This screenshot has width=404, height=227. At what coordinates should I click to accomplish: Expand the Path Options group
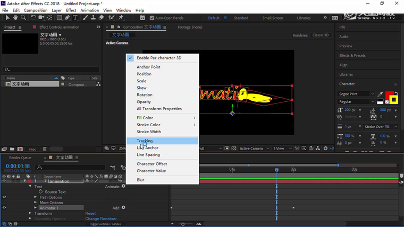coord(36,197)
